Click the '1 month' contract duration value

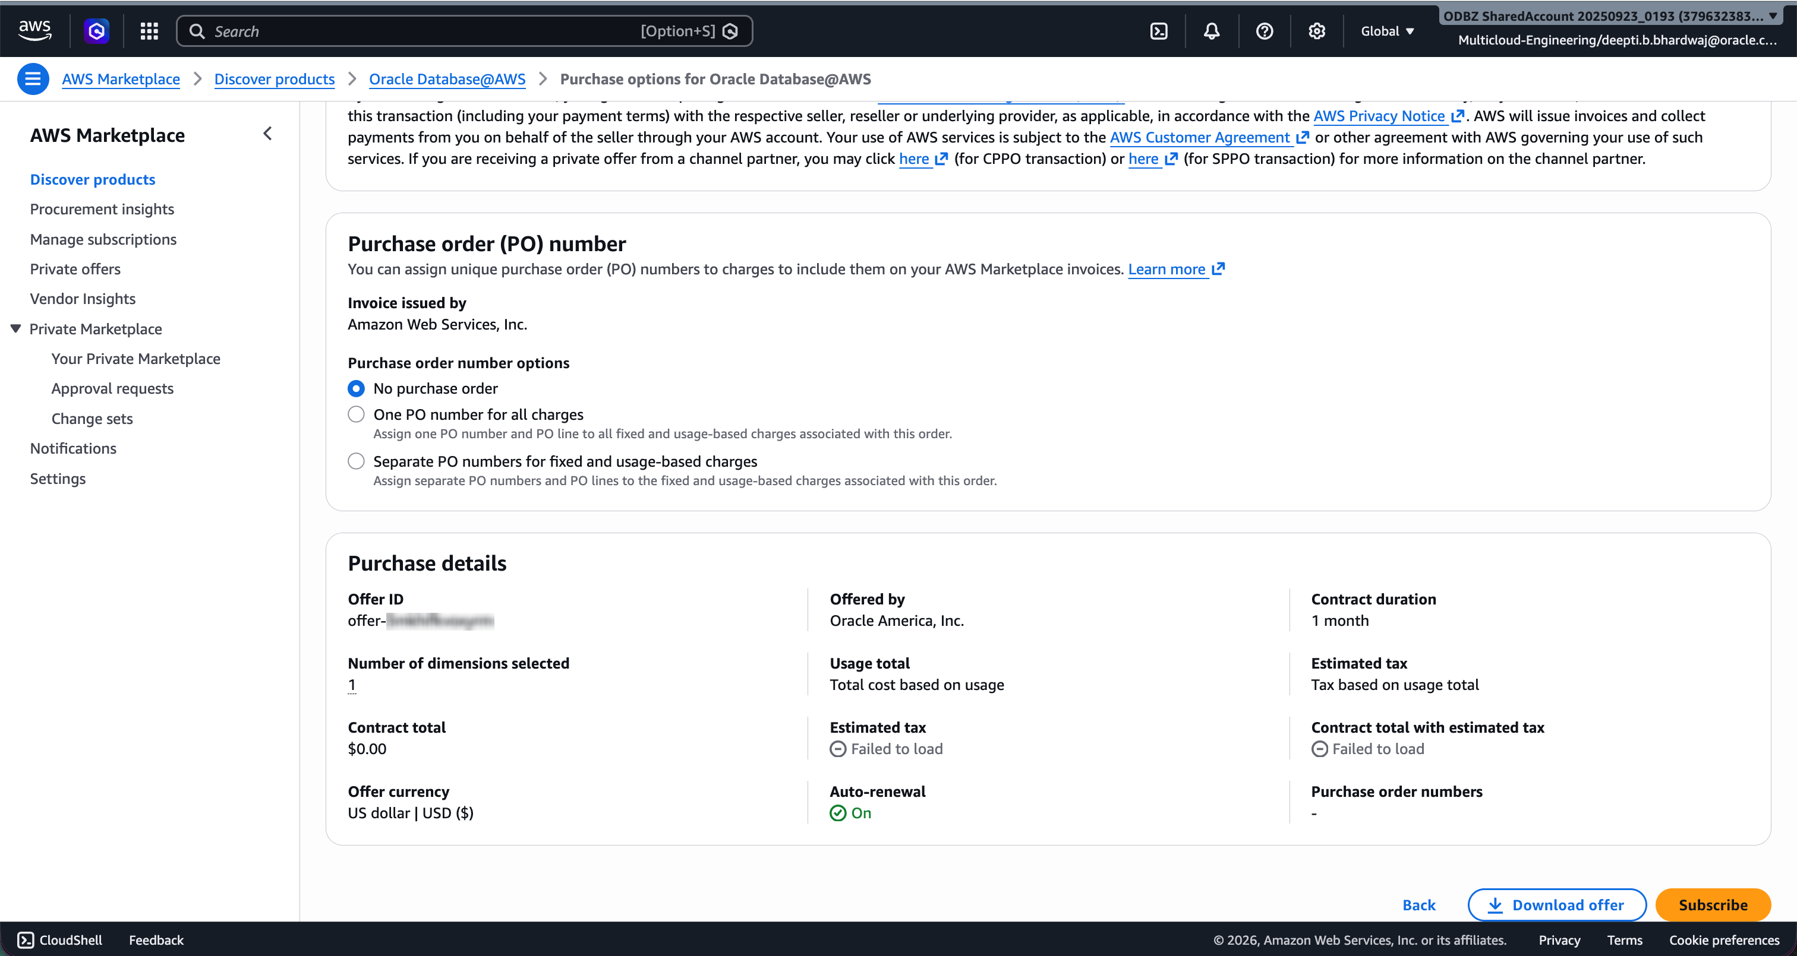tap(1339, 621)
